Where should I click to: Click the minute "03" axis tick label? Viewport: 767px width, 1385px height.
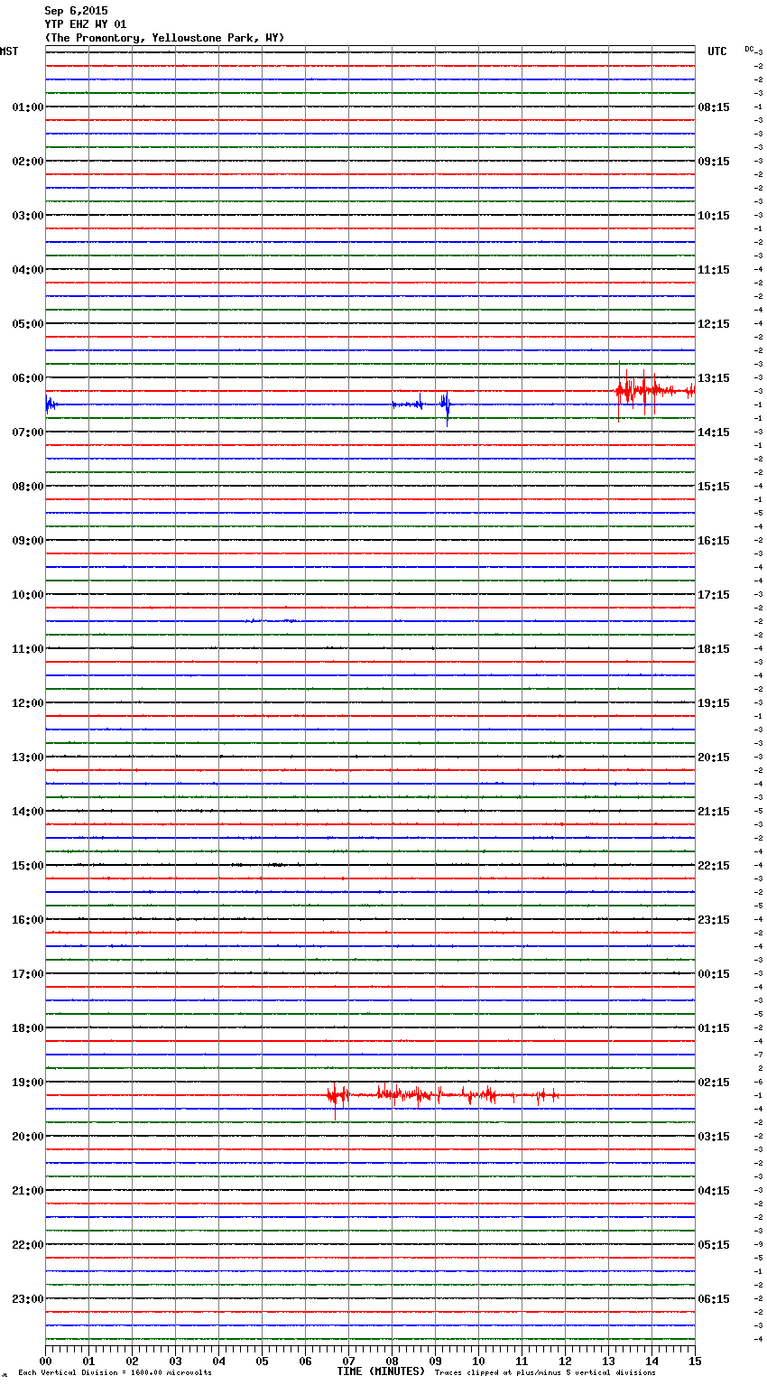175,1361
